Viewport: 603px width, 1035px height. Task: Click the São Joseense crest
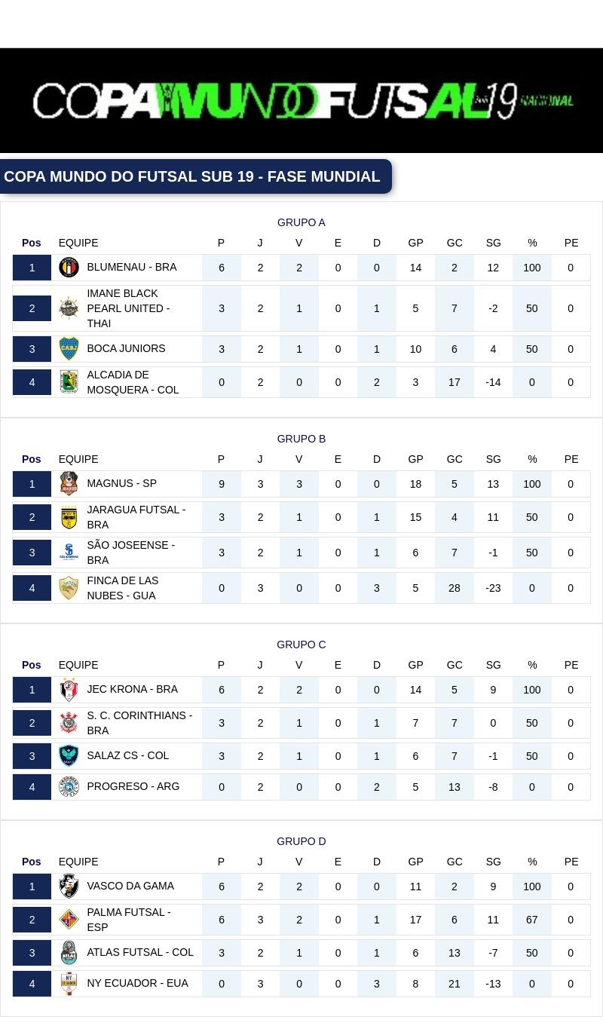tap(69, 552)
